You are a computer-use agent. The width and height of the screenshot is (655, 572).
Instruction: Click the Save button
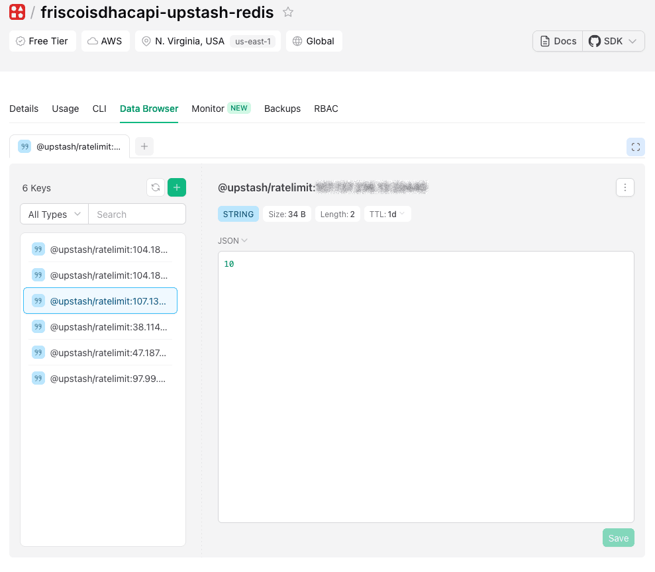point(617,538)
